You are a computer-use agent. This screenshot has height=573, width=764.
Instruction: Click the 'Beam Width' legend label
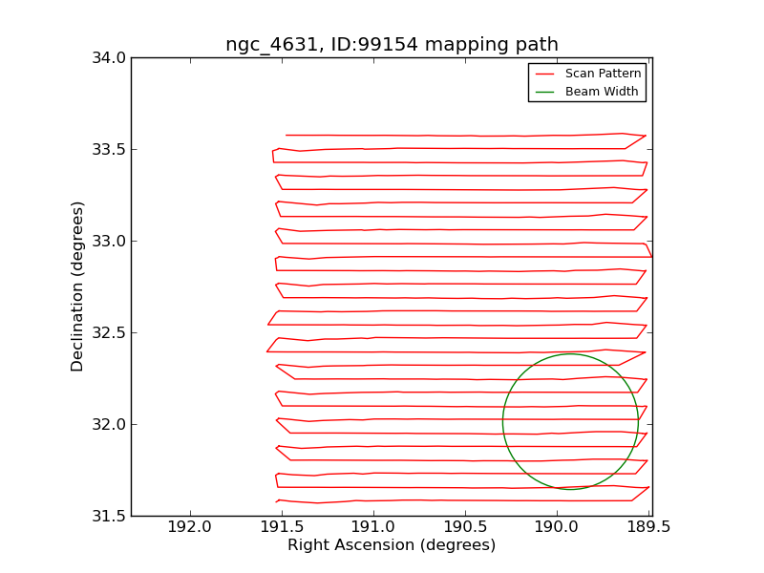point(602,91)
